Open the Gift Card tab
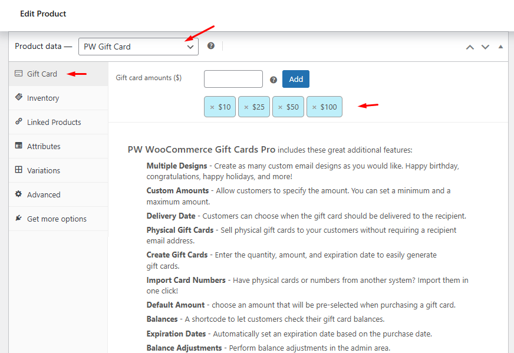The width and height of the screenshot is (514, 353). [58, 74]
